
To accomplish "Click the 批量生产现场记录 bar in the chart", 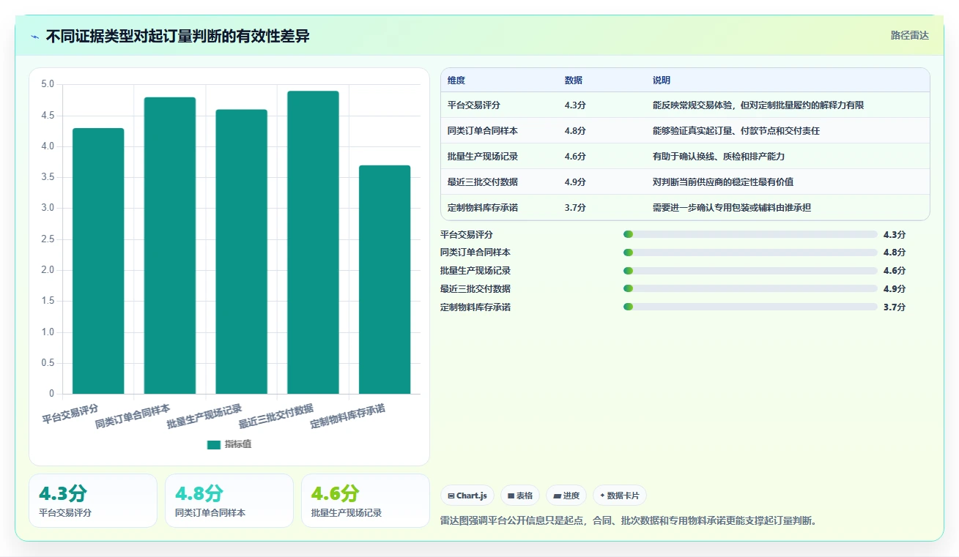I will (x=242, y=252).
